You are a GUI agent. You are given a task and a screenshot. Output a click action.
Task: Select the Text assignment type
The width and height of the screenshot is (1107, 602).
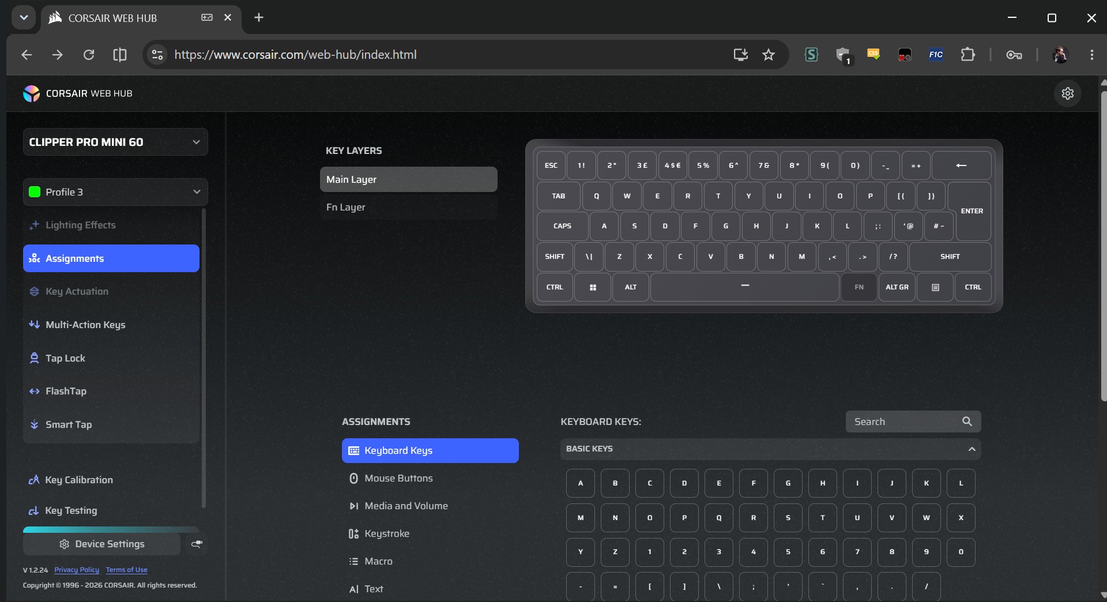coord(430,589)
